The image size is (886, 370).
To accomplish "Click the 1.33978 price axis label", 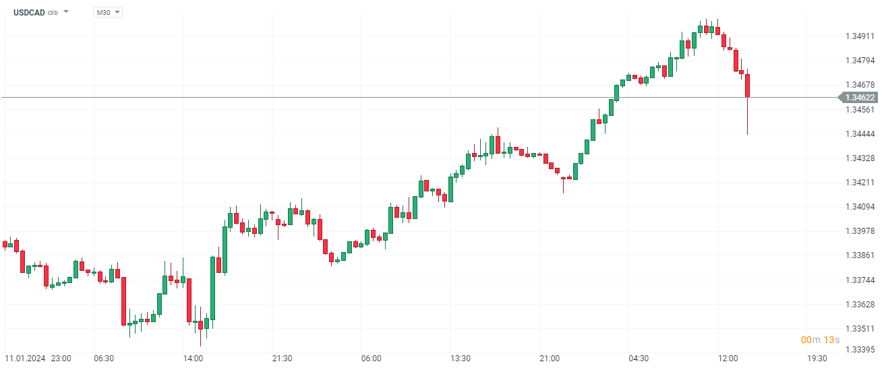I will pyautogui.click(x=859, y=231).
